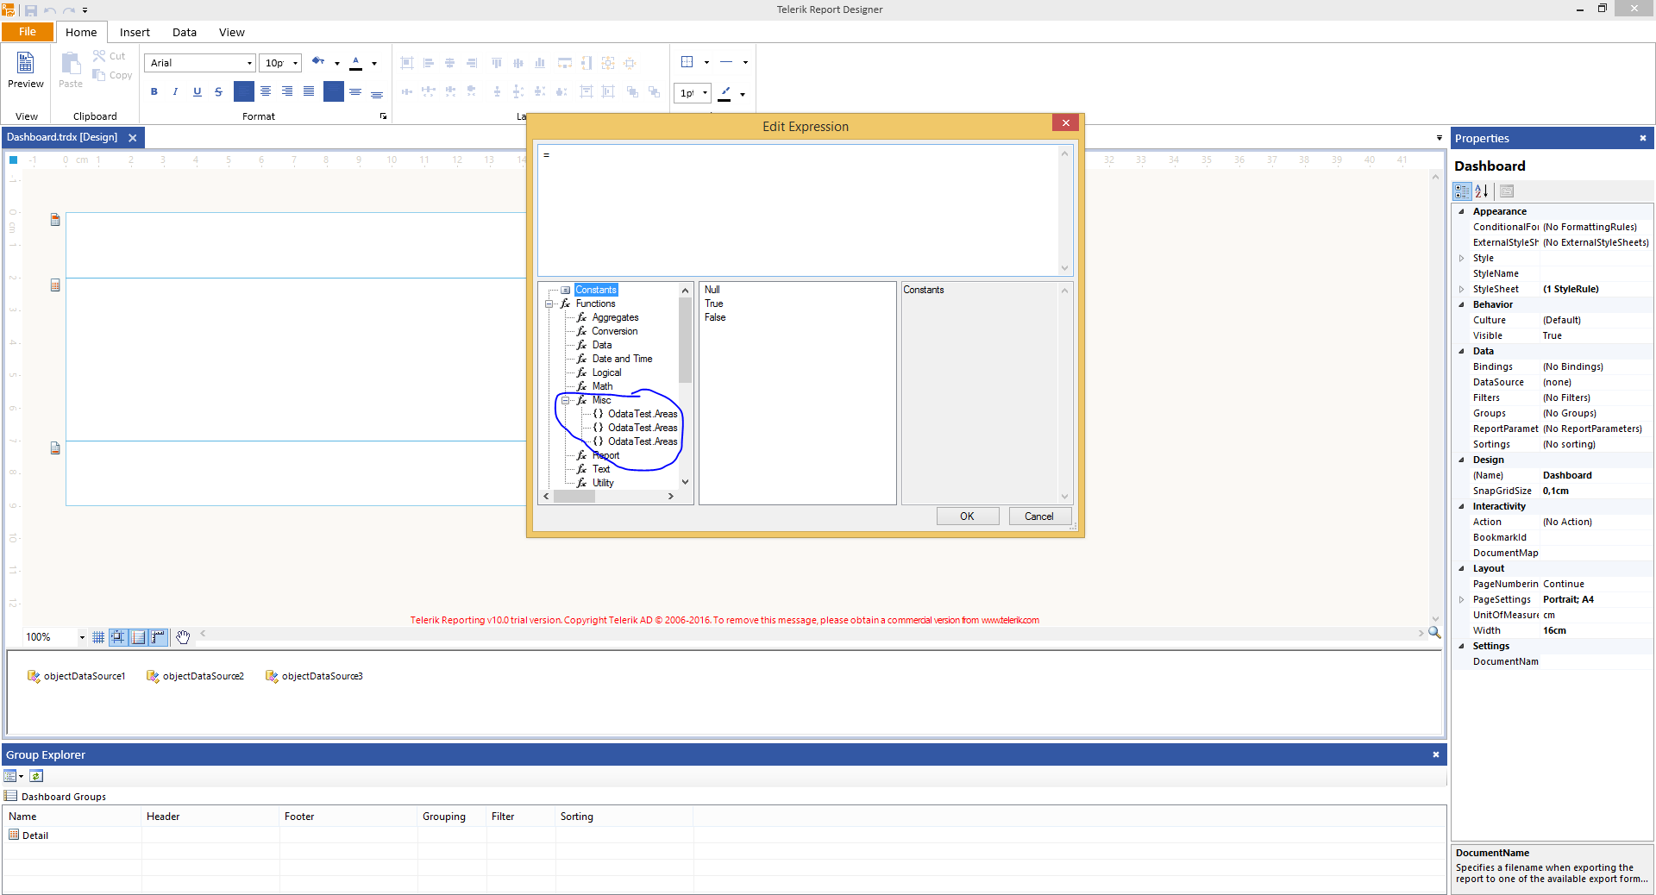Expand the StyleSheet property

pyautogui.click(x=1461, y=289)
